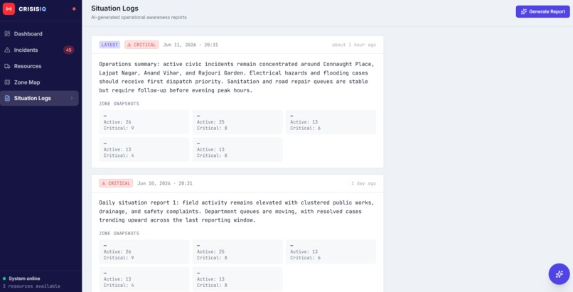Image resolution: width=573 pixels, height=292 pixels.
Task: Click the '3 resources available' status text
Action: 31,286
